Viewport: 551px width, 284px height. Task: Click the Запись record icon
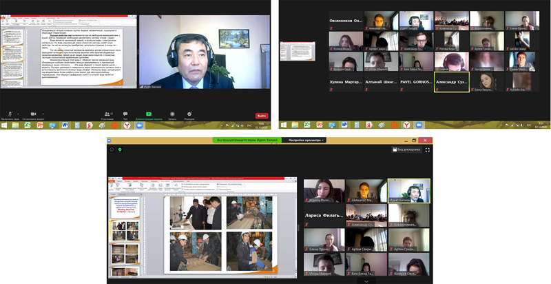(172, 115)
